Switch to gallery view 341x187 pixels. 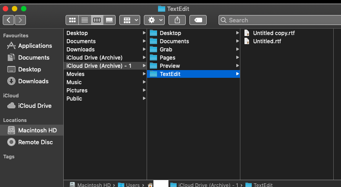[109, 20]
